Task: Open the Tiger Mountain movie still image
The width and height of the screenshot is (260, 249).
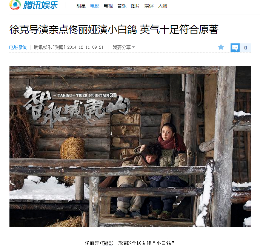Action: tap(130, 146)
